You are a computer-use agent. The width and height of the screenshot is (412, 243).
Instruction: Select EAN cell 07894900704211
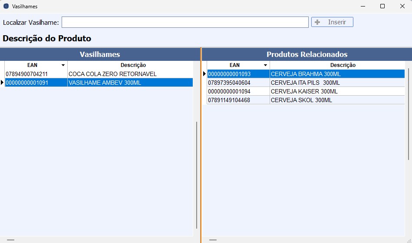click(36, 74)
